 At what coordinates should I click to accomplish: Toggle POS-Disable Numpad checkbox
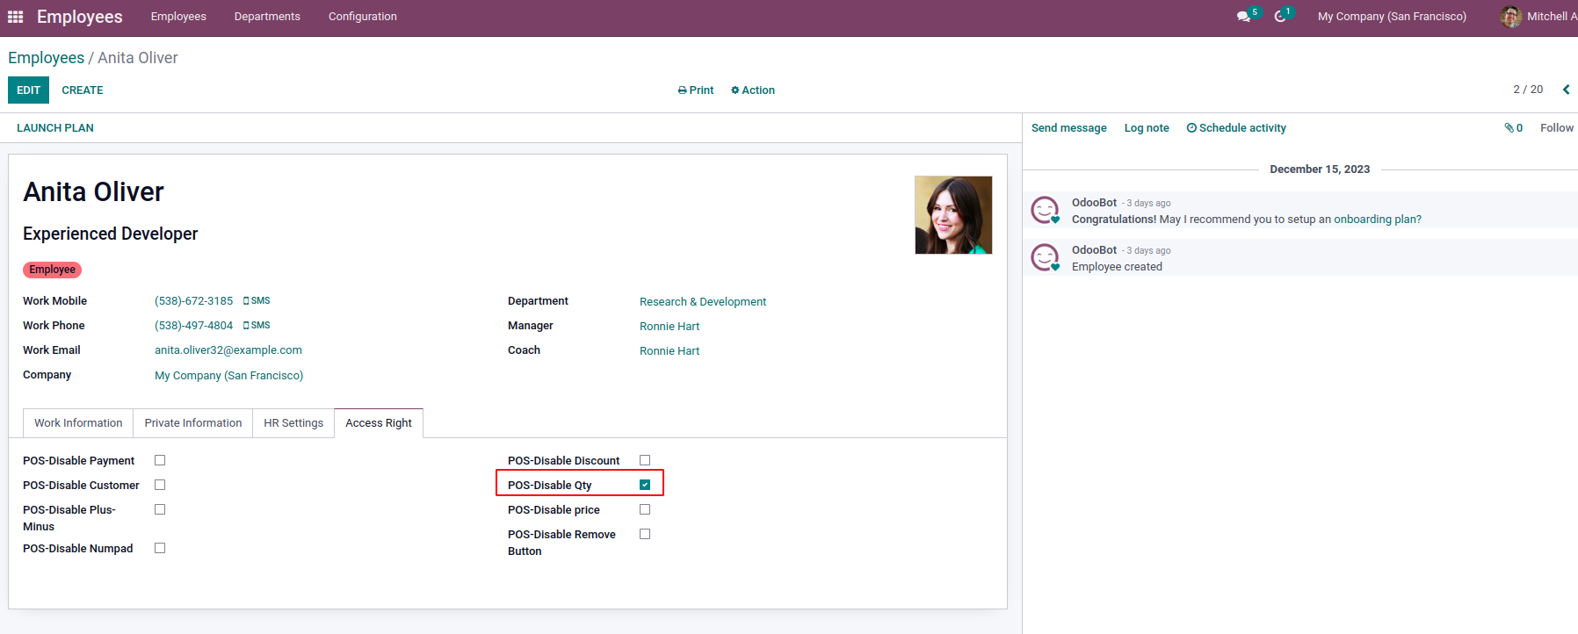[160, 548]
